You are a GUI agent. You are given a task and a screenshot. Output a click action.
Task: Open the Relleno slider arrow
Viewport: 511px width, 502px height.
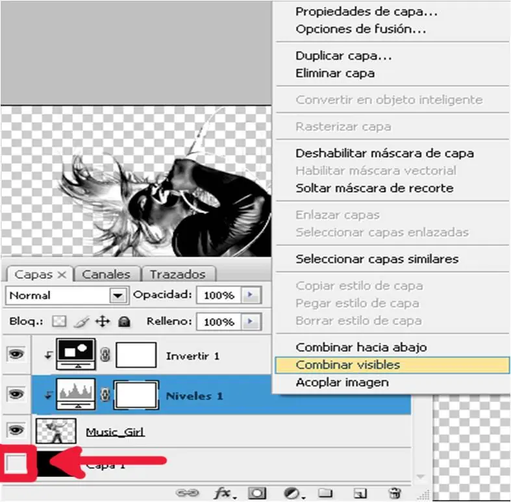(250, 321)
